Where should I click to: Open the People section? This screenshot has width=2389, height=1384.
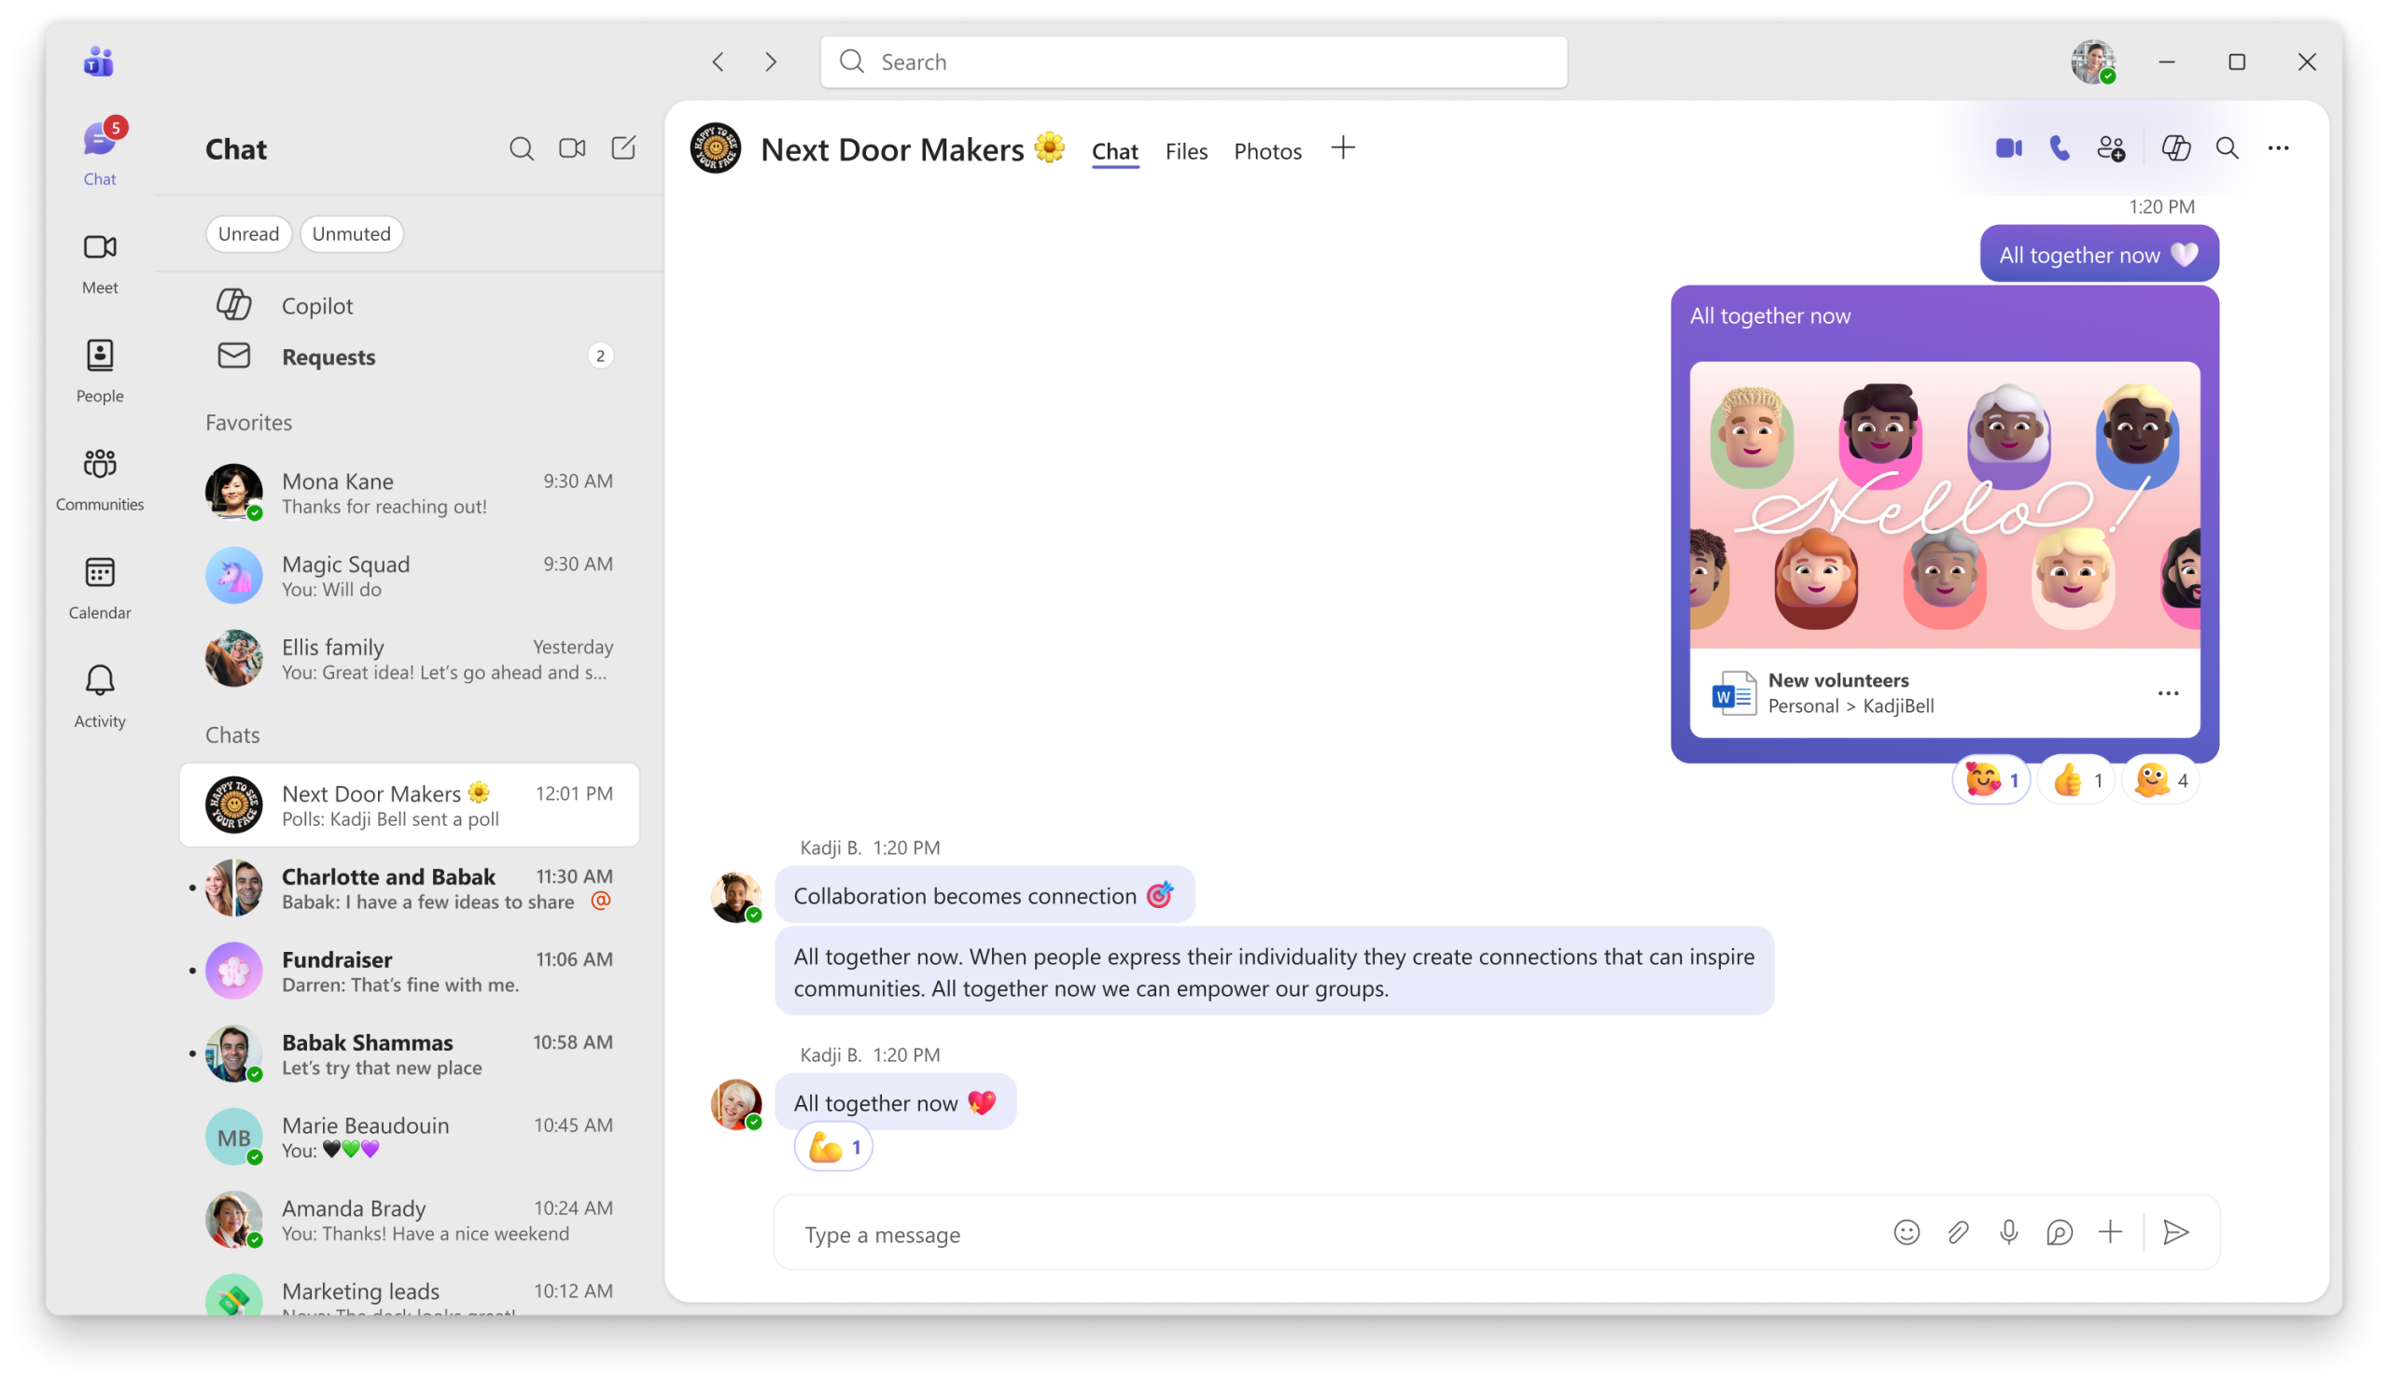(x=100, y=371)
